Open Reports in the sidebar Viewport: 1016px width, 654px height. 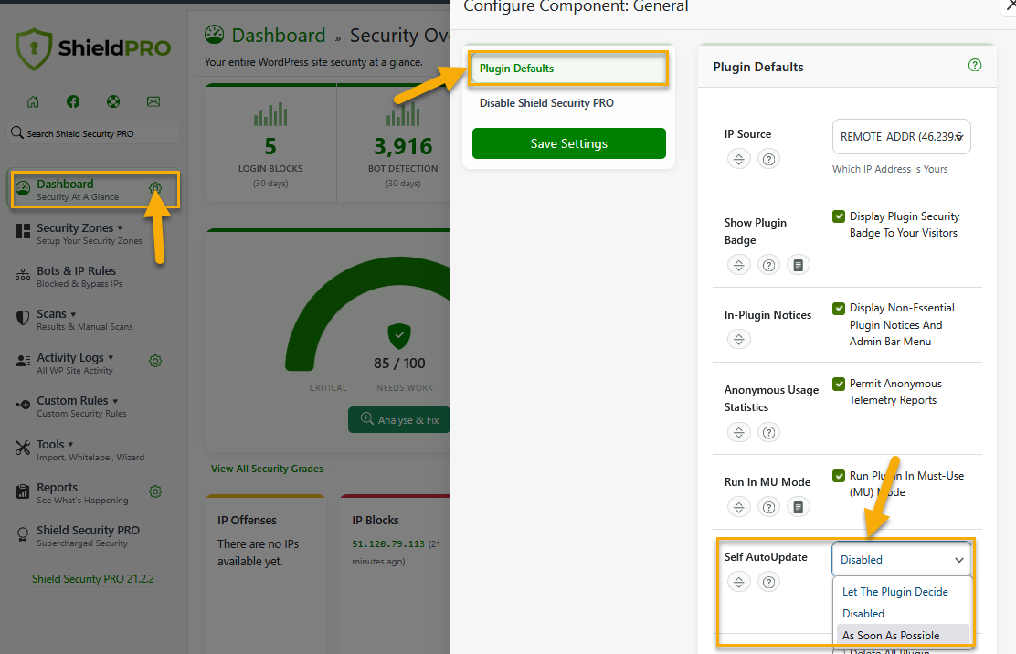pyautogui.click(x=71, y=493)
